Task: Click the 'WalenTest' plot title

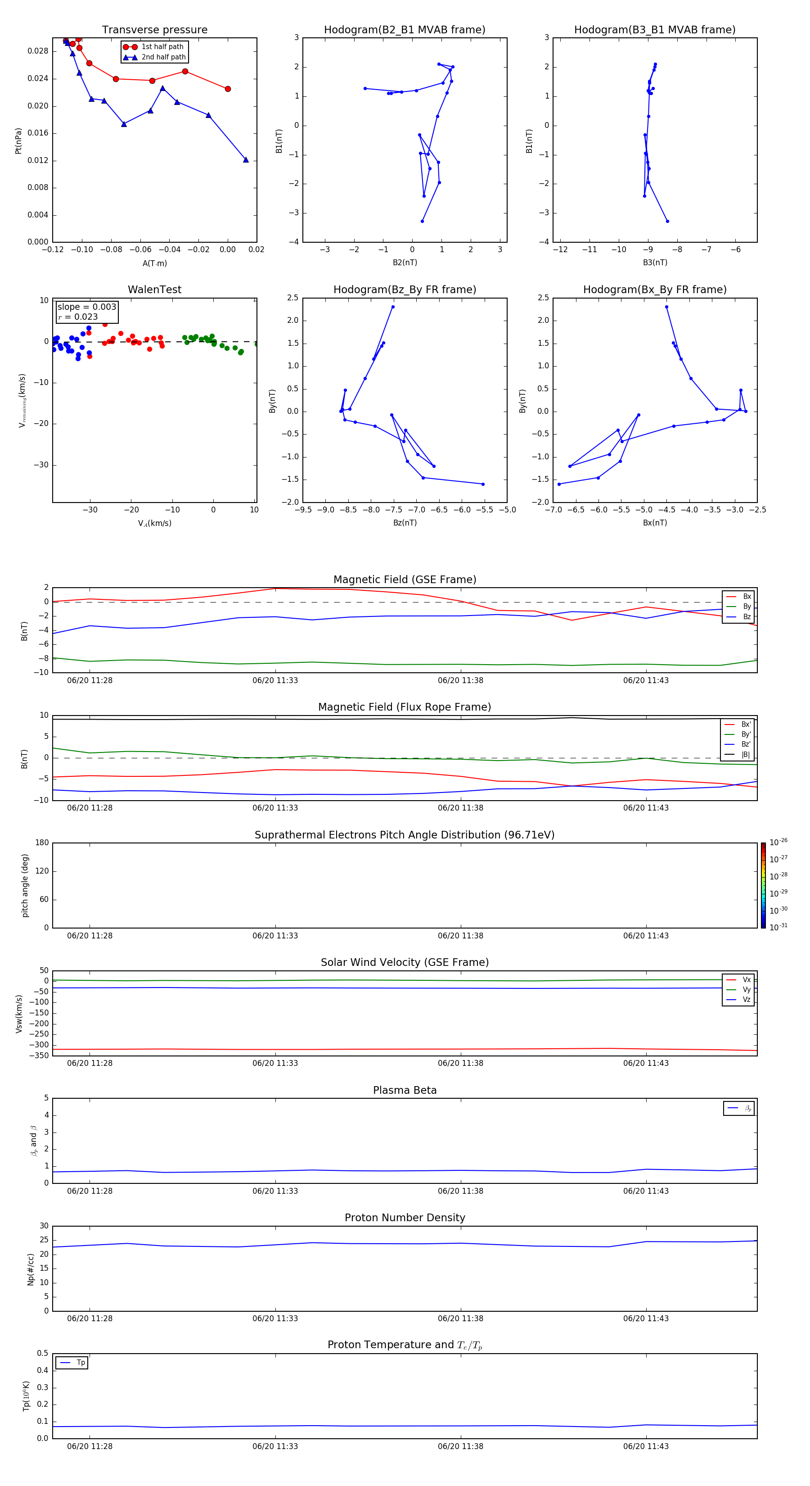Action: [x=154, y=290]
